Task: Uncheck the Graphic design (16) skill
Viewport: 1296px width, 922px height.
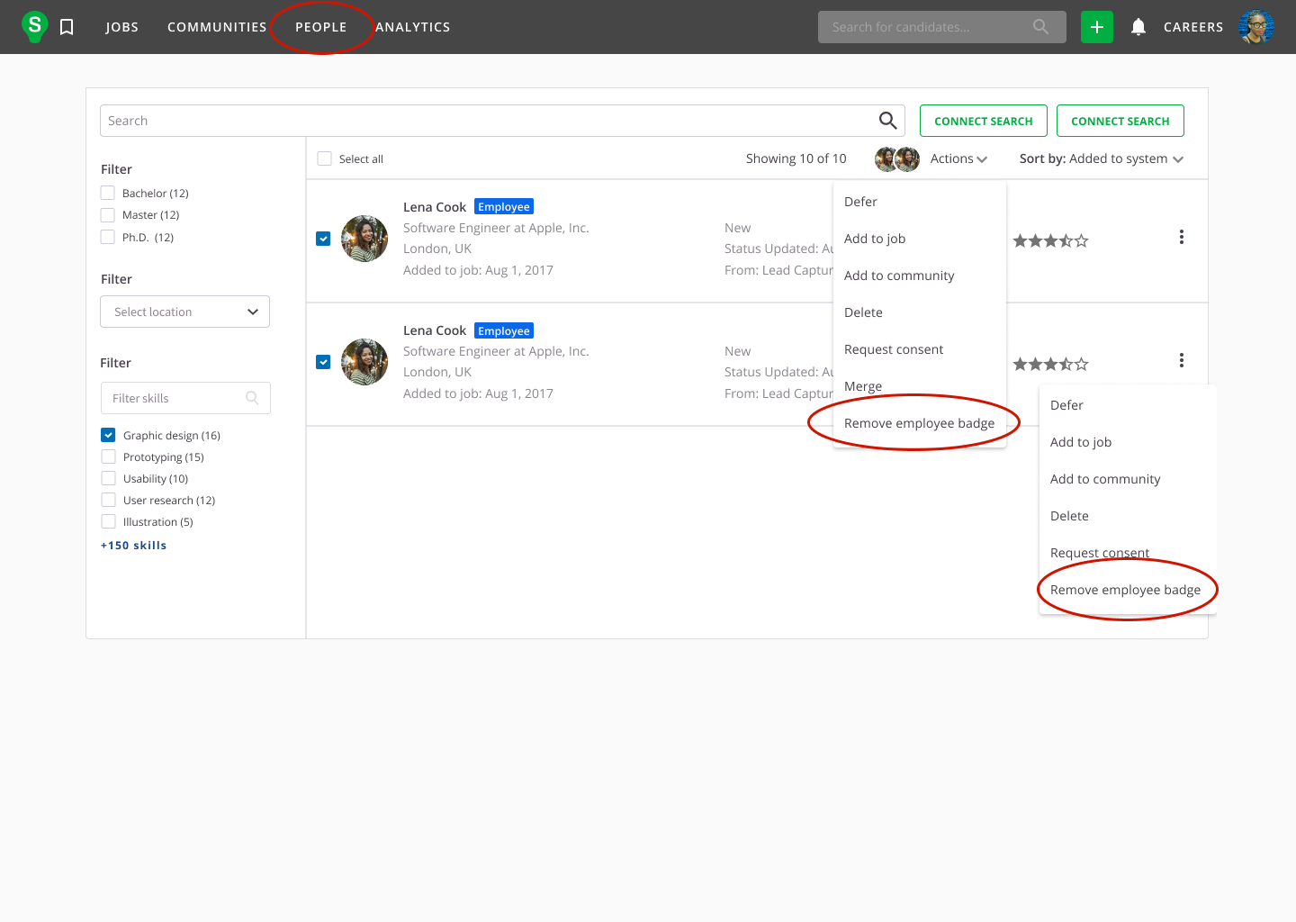Action: 109,435
